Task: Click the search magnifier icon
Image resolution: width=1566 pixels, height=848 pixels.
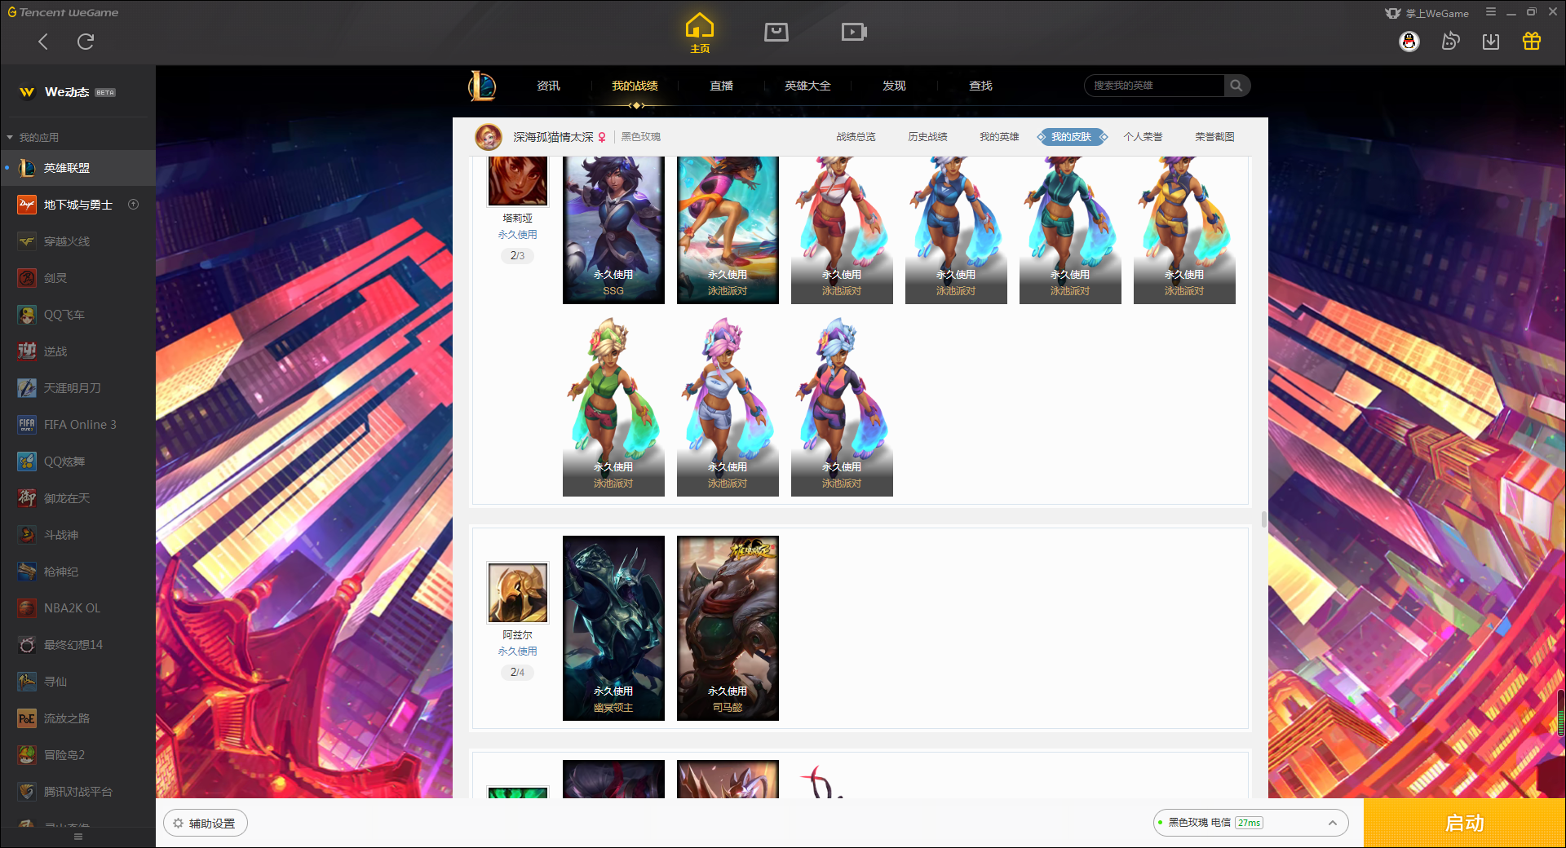Action: [1236, 86]
